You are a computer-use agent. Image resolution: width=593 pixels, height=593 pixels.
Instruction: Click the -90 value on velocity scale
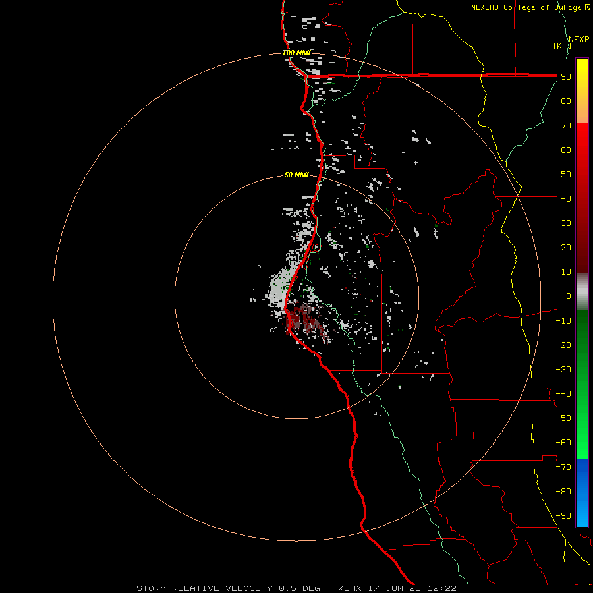tap(563, 516)
